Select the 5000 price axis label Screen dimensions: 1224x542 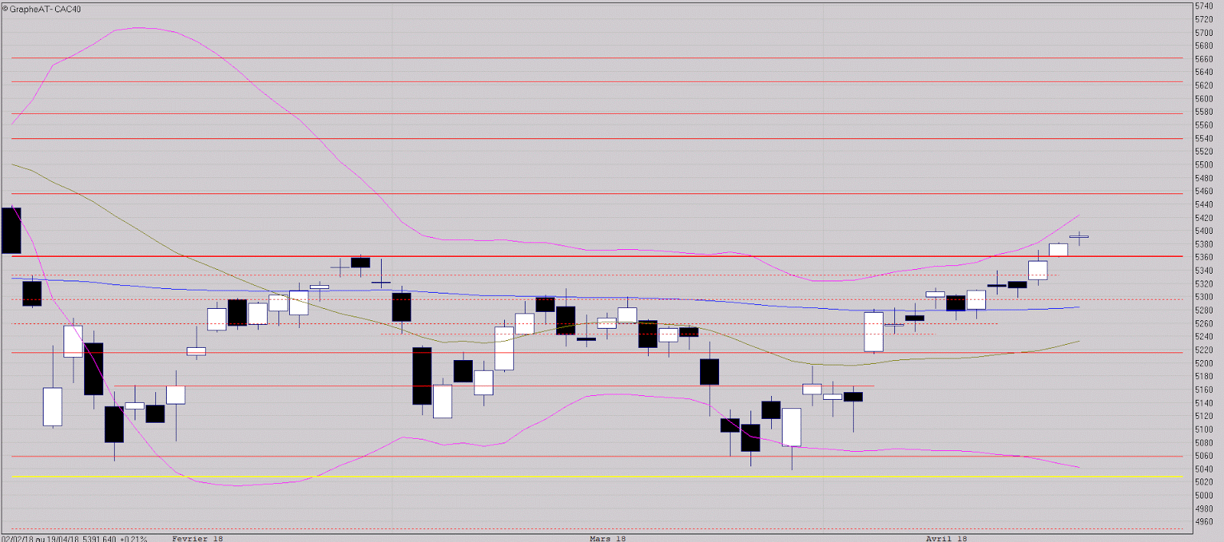1203,495
